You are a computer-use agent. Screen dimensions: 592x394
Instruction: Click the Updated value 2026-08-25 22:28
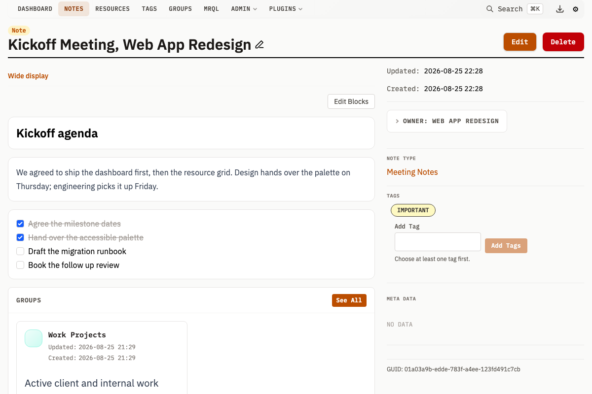coord(453,71)
